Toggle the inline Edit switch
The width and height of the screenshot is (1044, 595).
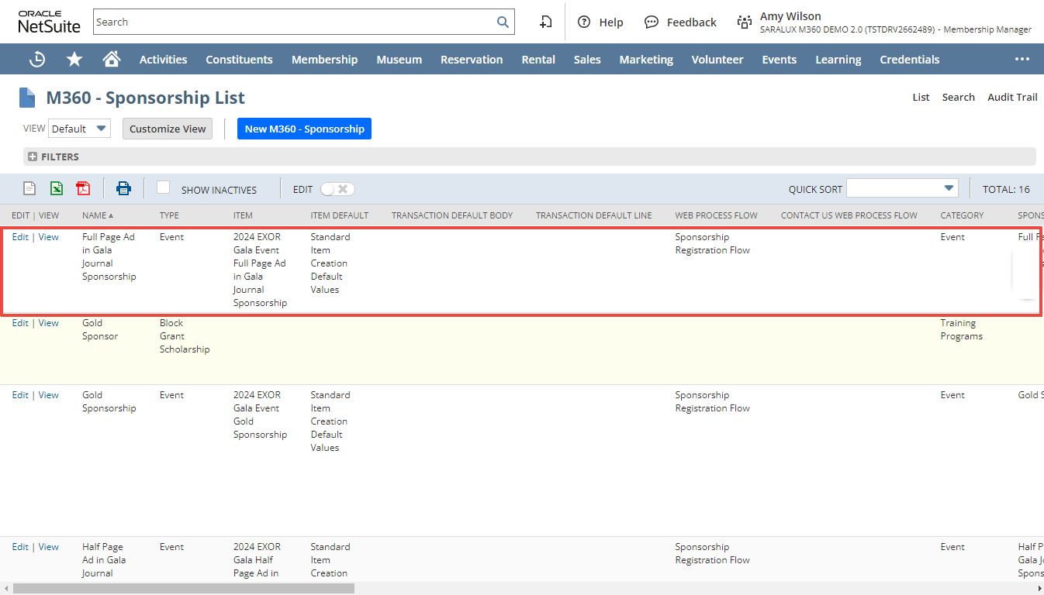[x=337, y=189]
